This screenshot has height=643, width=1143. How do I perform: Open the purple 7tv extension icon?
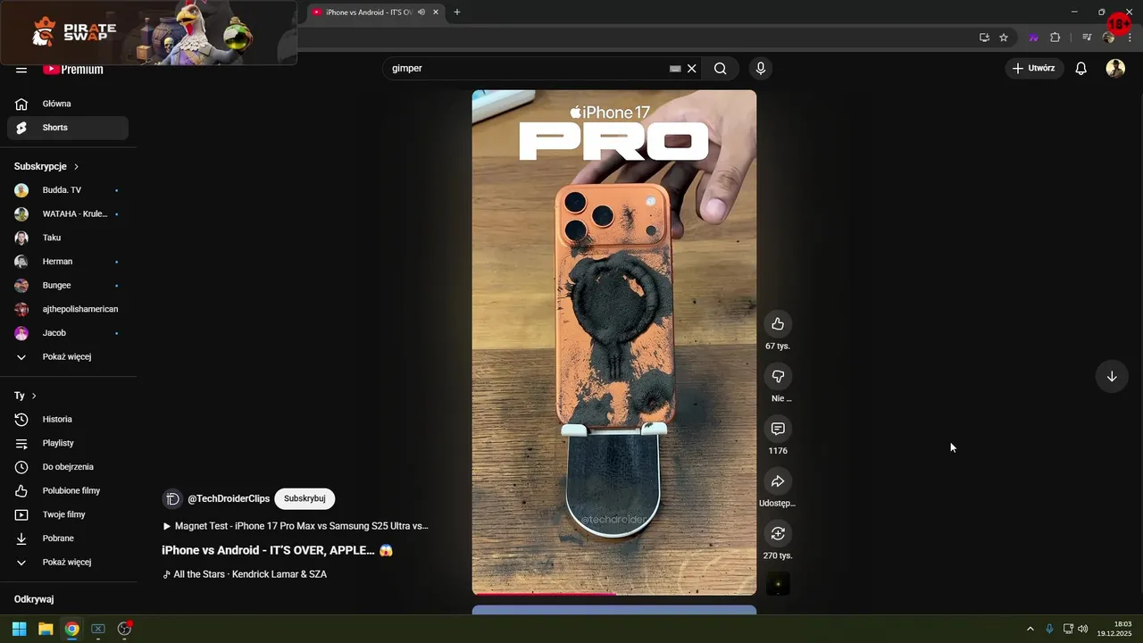[x=1033, y=38]
